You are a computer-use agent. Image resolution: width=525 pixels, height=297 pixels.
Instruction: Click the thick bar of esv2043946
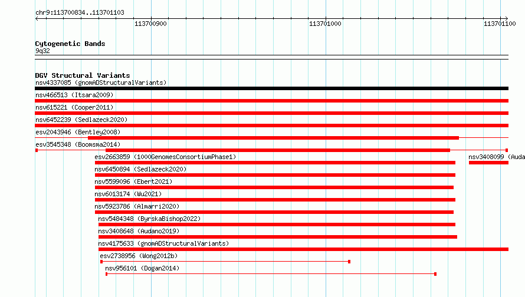click(x=273, y=138)
